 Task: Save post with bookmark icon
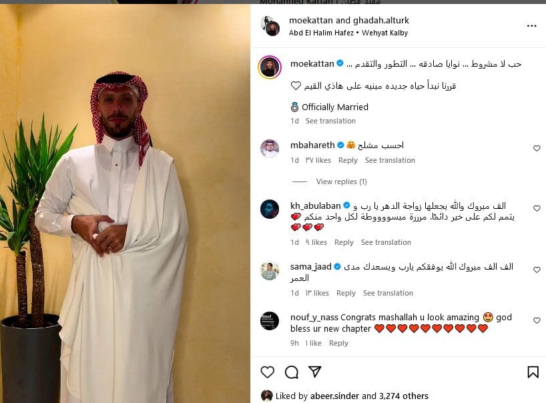pyautogui.click(x=533, y=372)
